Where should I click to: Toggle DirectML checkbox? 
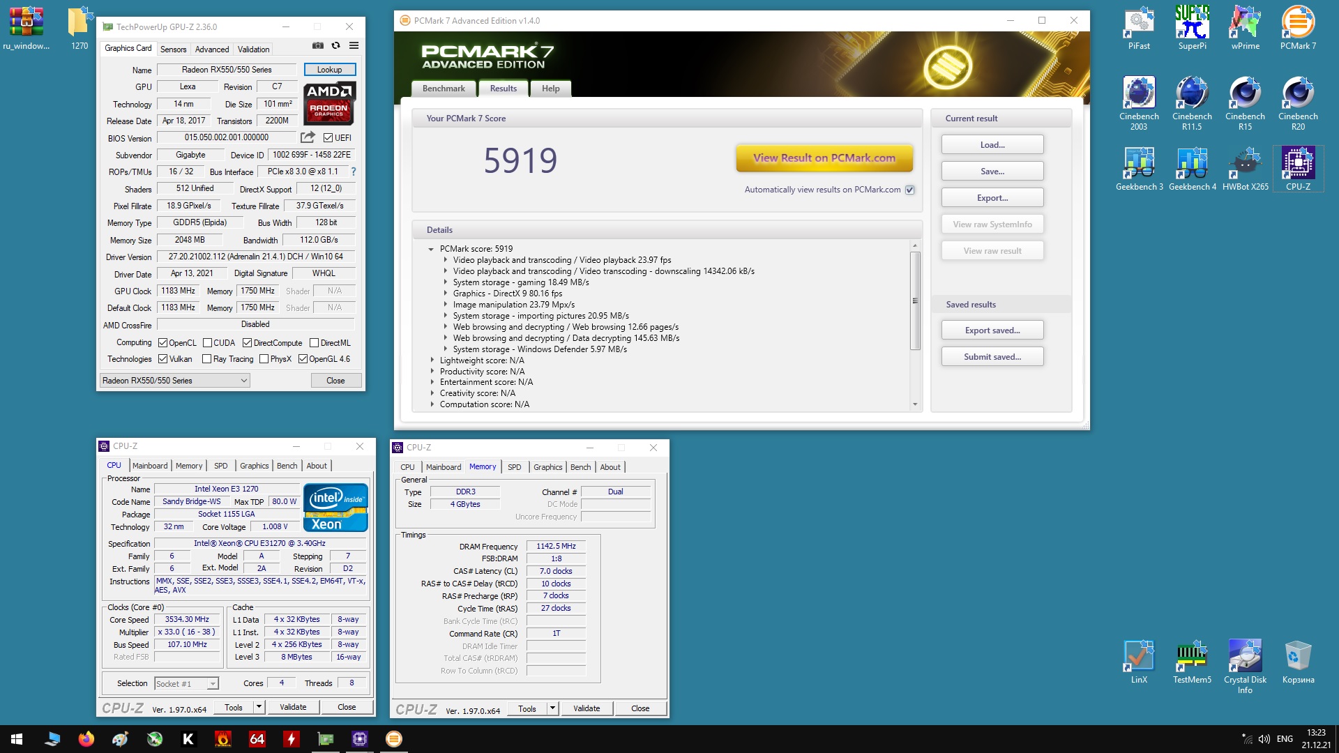tap(314, 343)
